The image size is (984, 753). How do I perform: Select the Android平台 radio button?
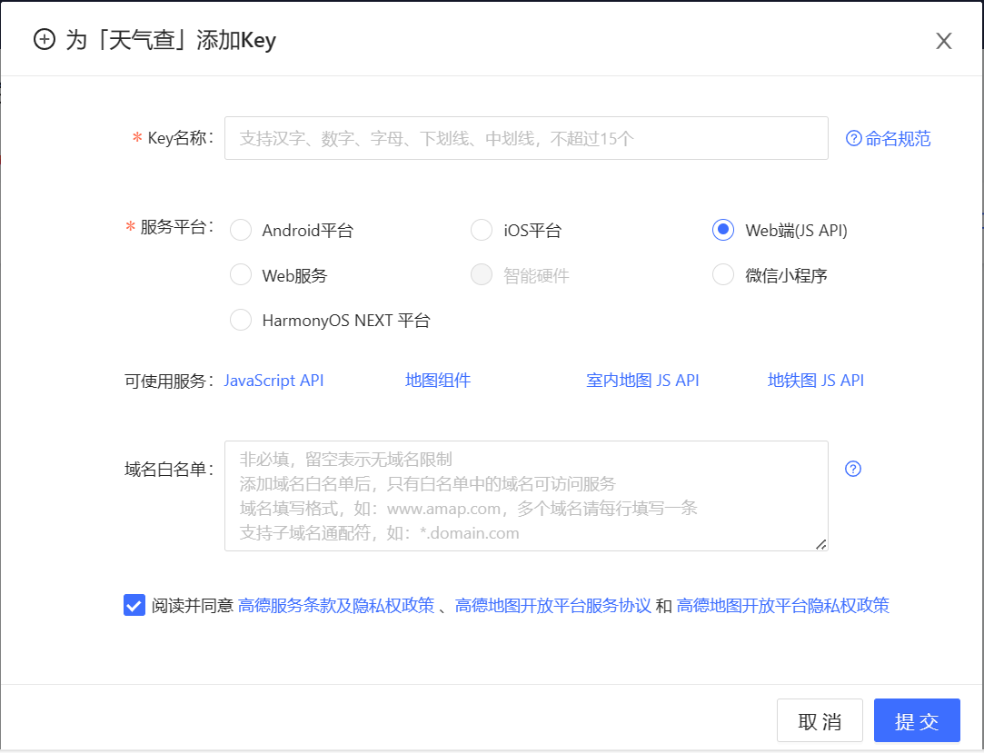(241, 230)
